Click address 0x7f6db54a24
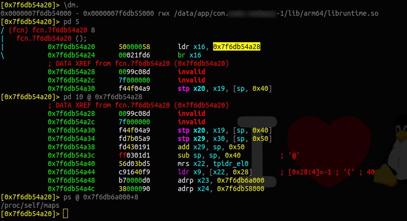 click(71, 55)
